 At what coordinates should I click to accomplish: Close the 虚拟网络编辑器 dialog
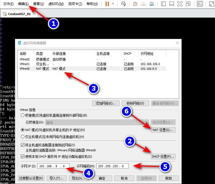[177, 43]
